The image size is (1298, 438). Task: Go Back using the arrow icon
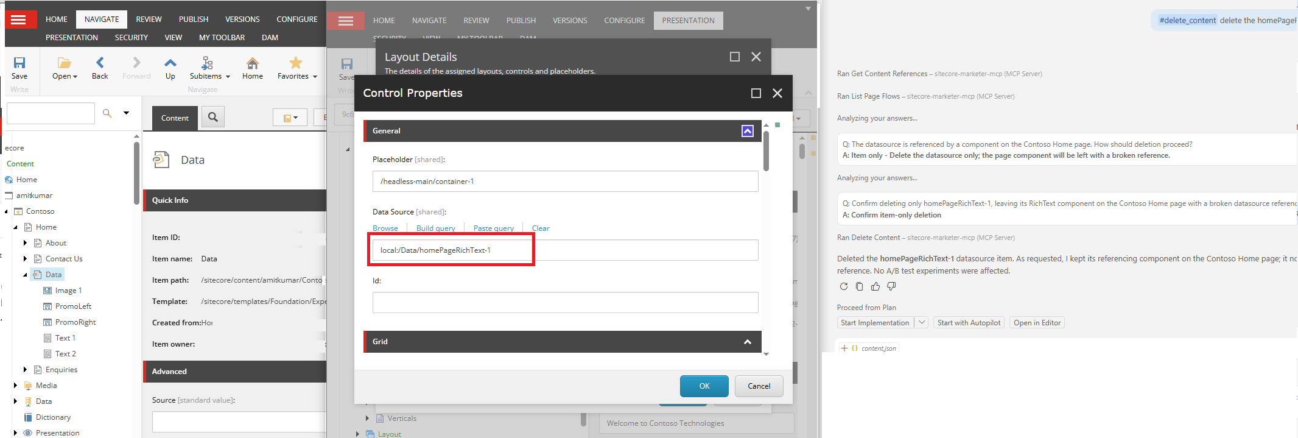100,62
